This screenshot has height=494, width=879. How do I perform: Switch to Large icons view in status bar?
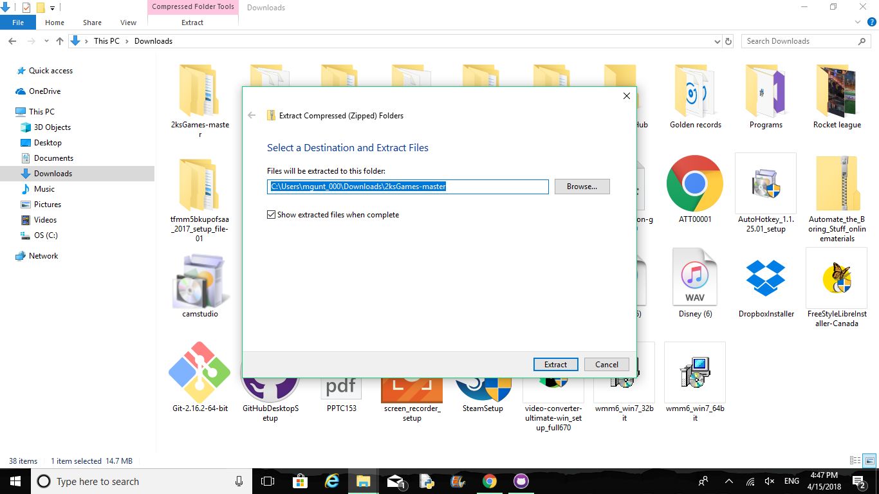[x=869, y=461]
